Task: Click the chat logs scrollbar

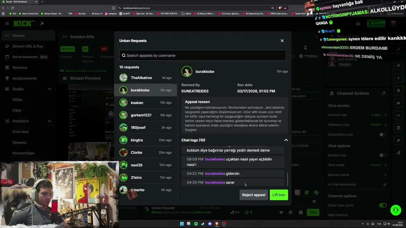Action: tap(288, 179)
